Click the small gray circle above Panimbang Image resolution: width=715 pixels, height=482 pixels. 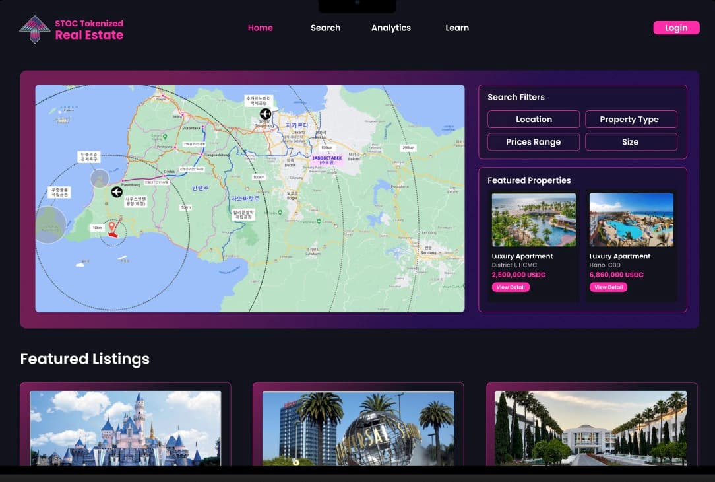100,178
